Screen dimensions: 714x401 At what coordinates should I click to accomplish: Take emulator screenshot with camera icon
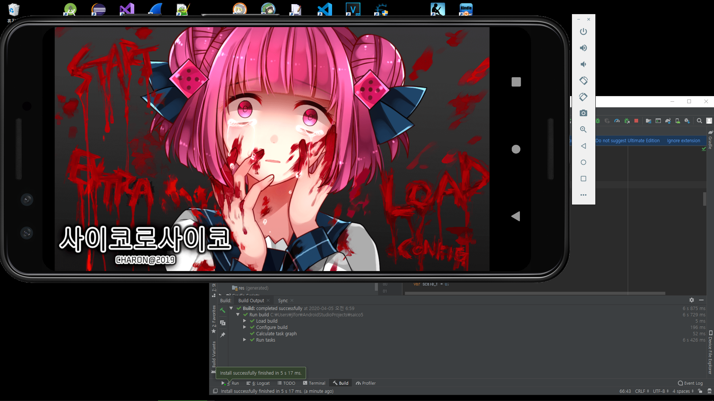[583, 113]
